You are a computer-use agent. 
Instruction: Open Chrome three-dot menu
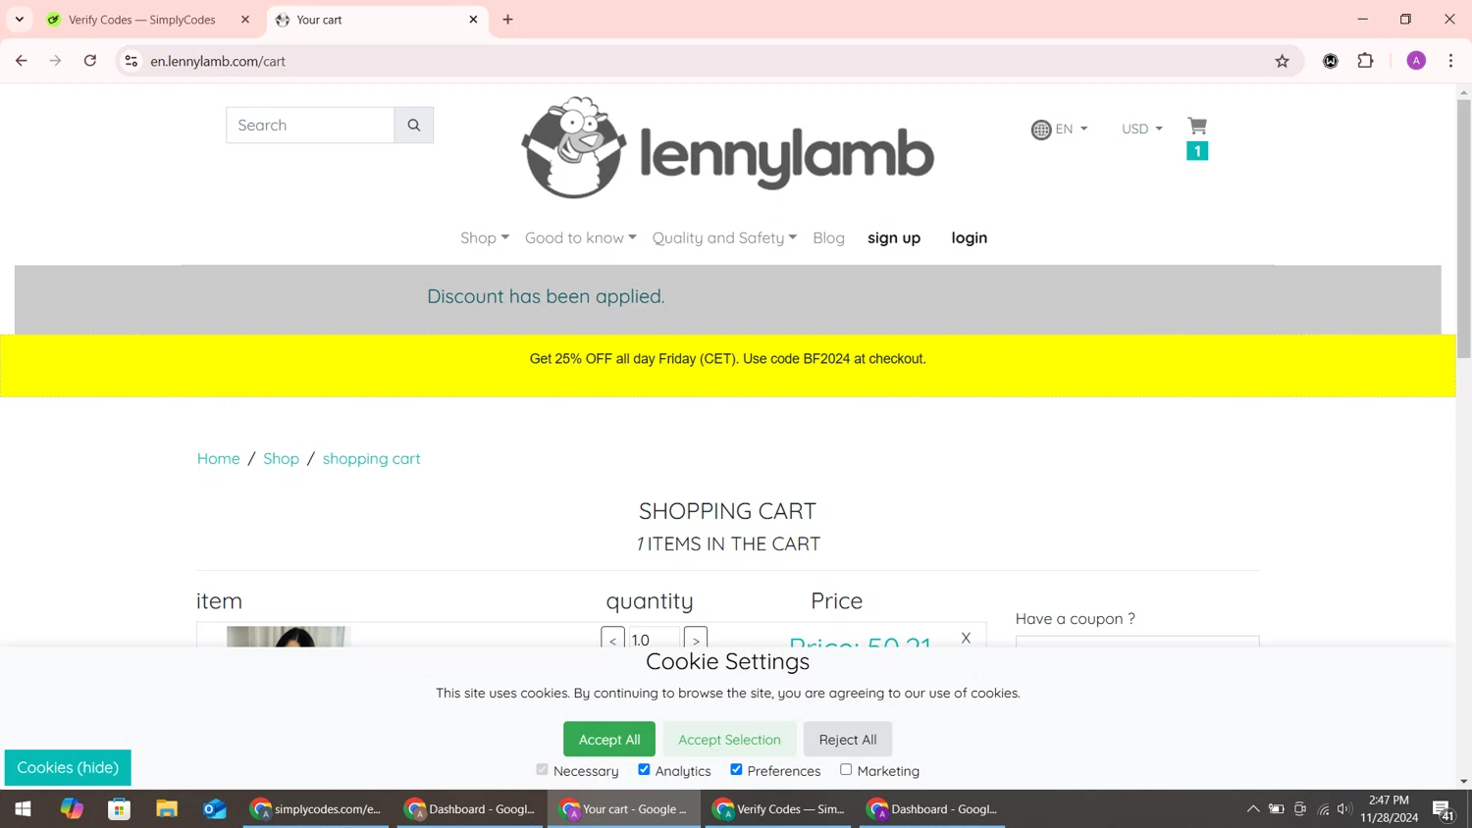coord(1450,61)
